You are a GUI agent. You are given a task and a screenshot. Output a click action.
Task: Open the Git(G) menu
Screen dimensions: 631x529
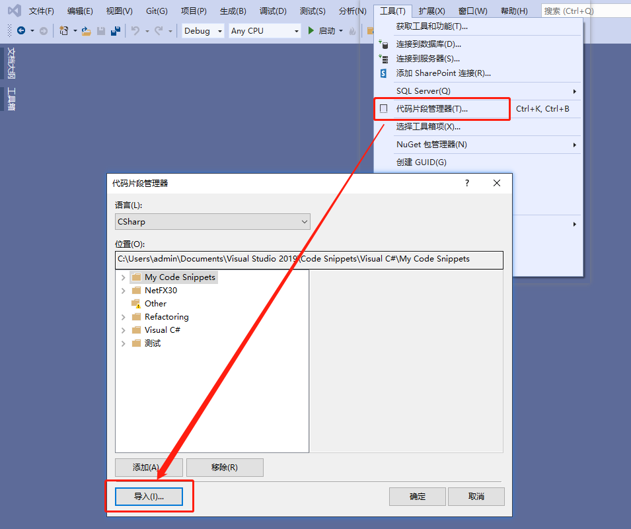[157, 11]
